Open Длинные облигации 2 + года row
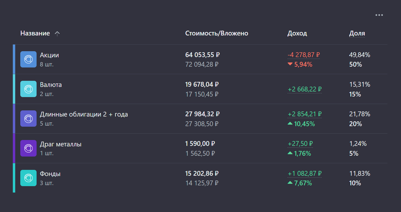 click(84, 115)
